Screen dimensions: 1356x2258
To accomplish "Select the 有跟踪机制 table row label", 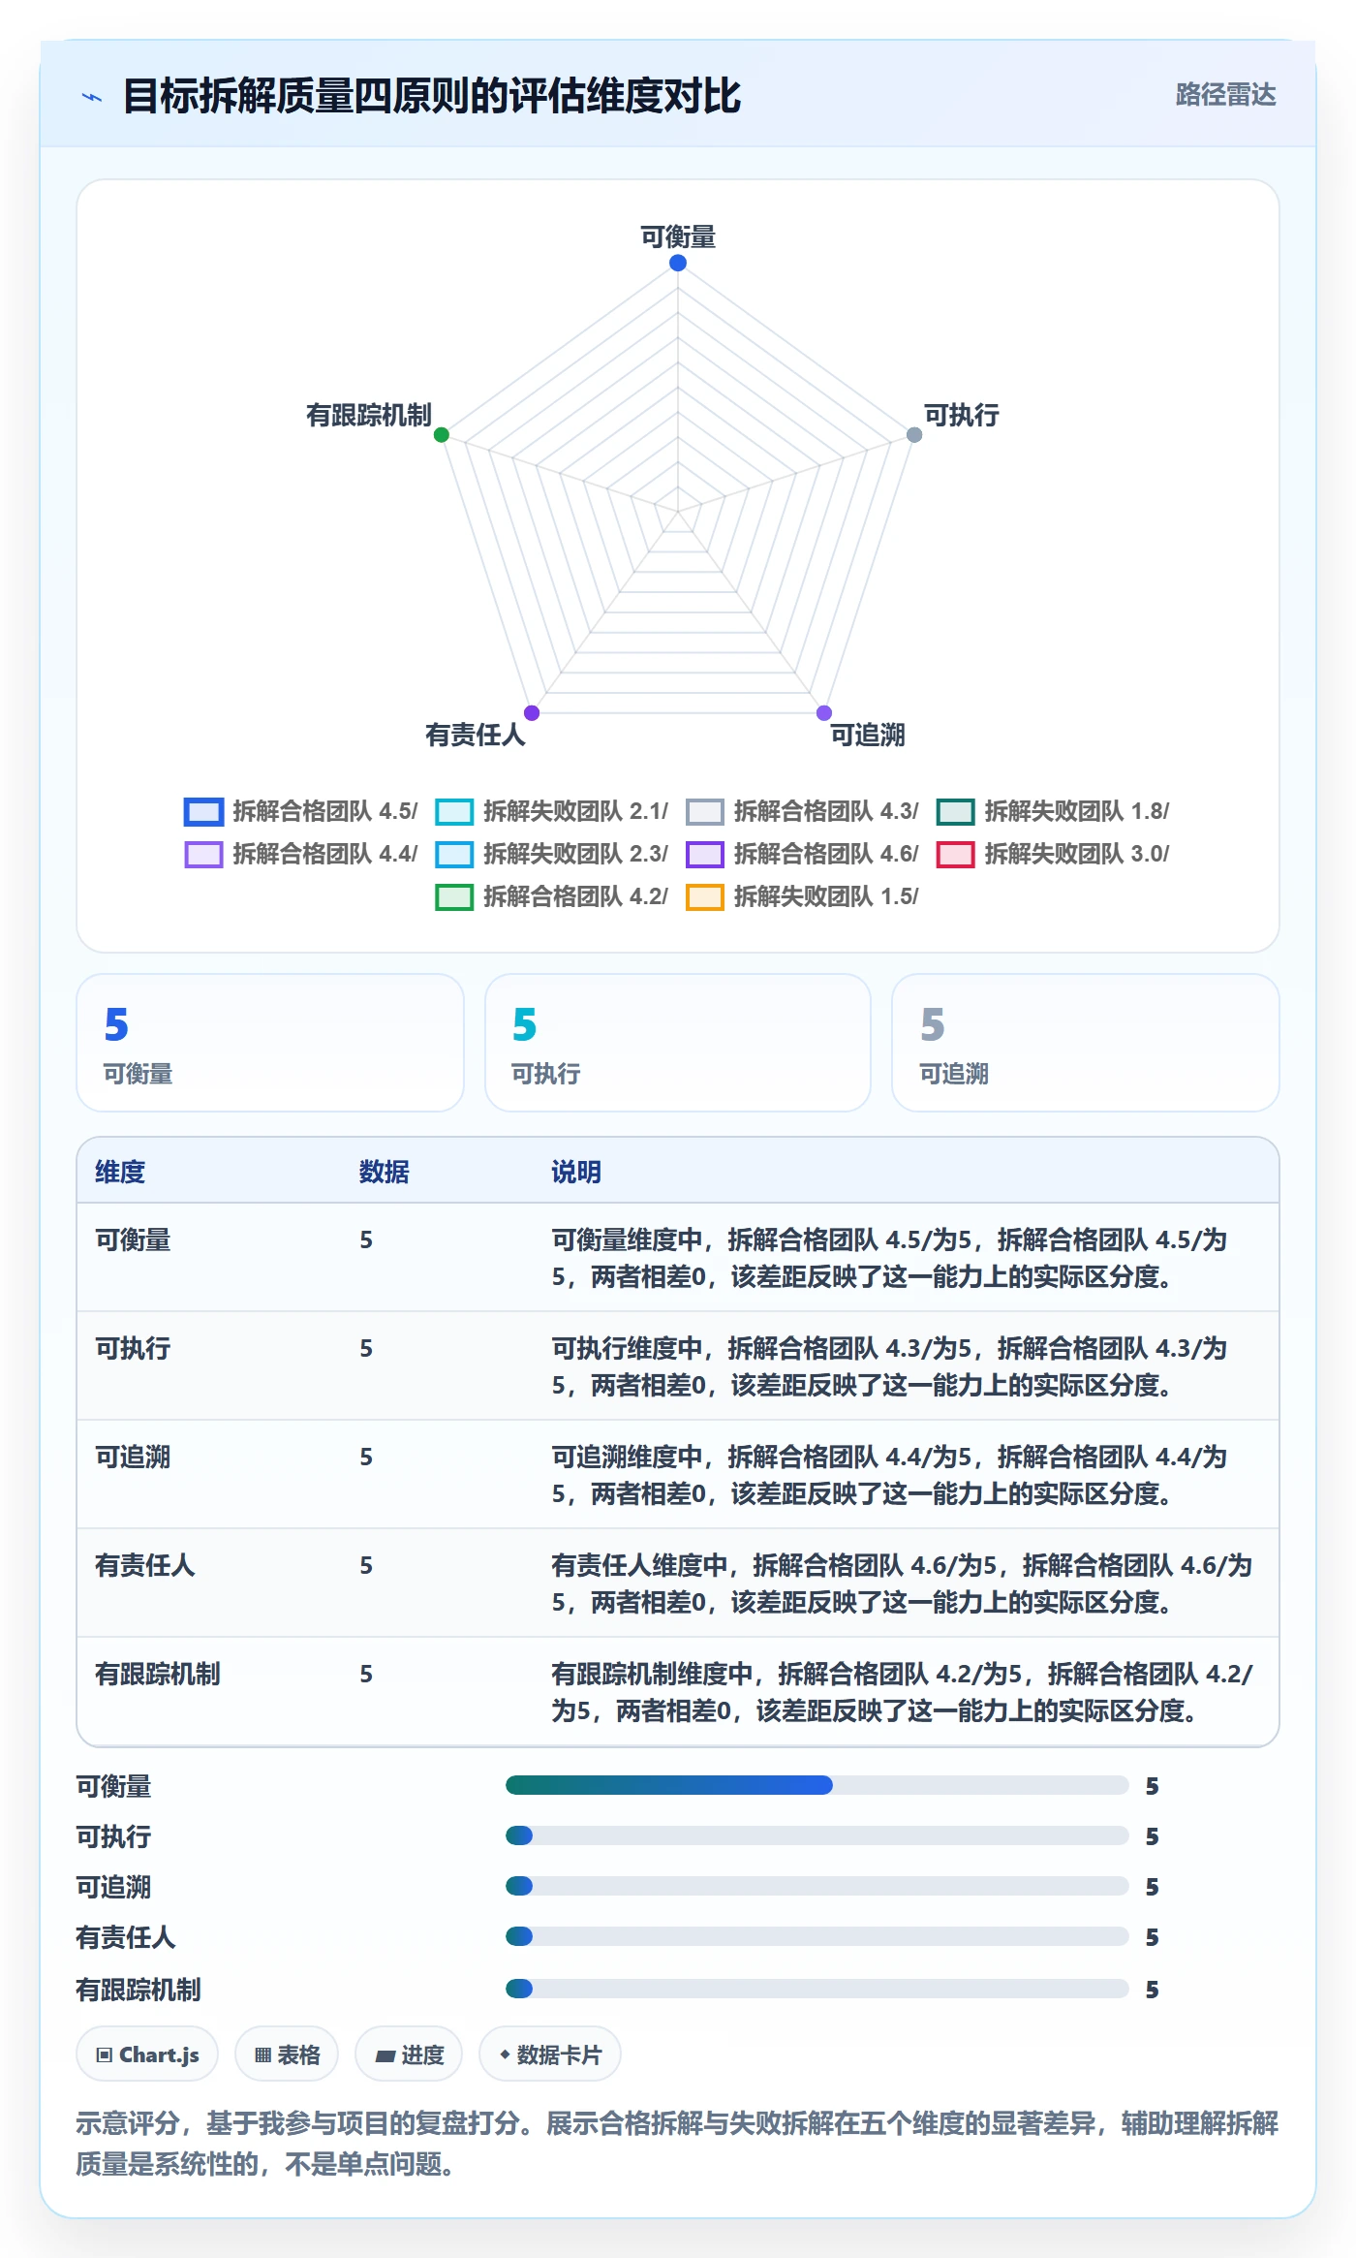I will point(158,1674).
